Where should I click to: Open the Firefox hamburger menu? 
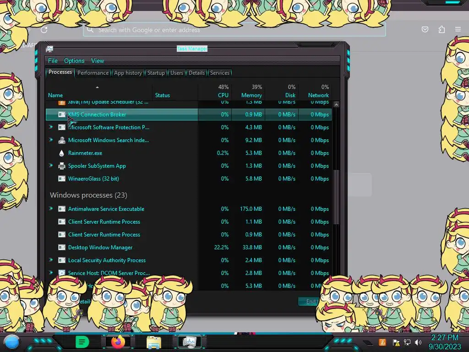(x=458, y=29)
